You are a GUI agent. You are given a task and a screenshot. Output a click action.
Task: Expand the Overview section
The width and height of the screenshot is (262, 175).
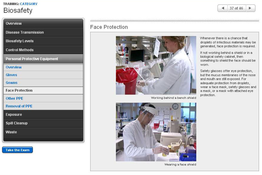(x=43, y=24)
